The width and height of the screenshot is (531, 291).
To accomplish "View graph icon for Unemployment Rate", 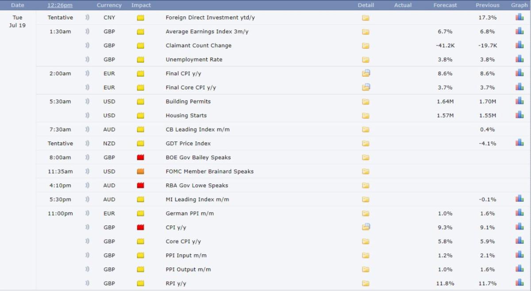I will [x=519, y=59].
